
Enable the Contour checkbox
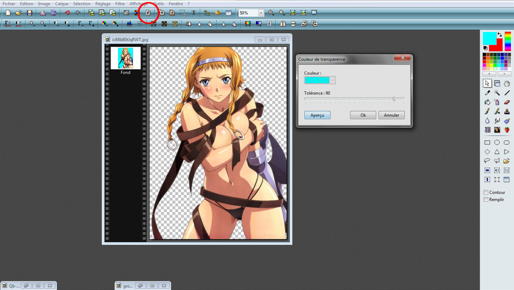pyautogui.click(x=486, y=193)
